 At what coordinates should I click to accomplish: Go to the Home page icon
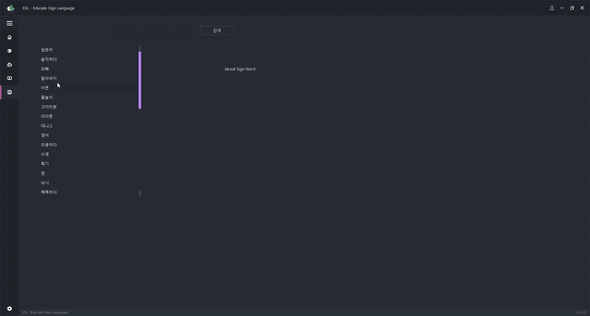click(9, 37)
